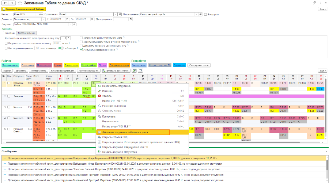Image resolution: width=329 pixels, height=184 pixels.
Task: Close the Сообщения panel
Action: tap(326, 152)
